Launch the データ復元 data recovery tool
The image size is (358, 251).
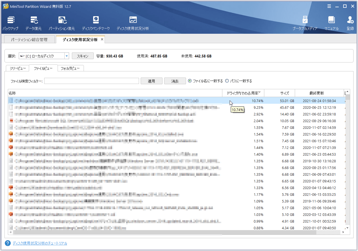pos(34,23)
